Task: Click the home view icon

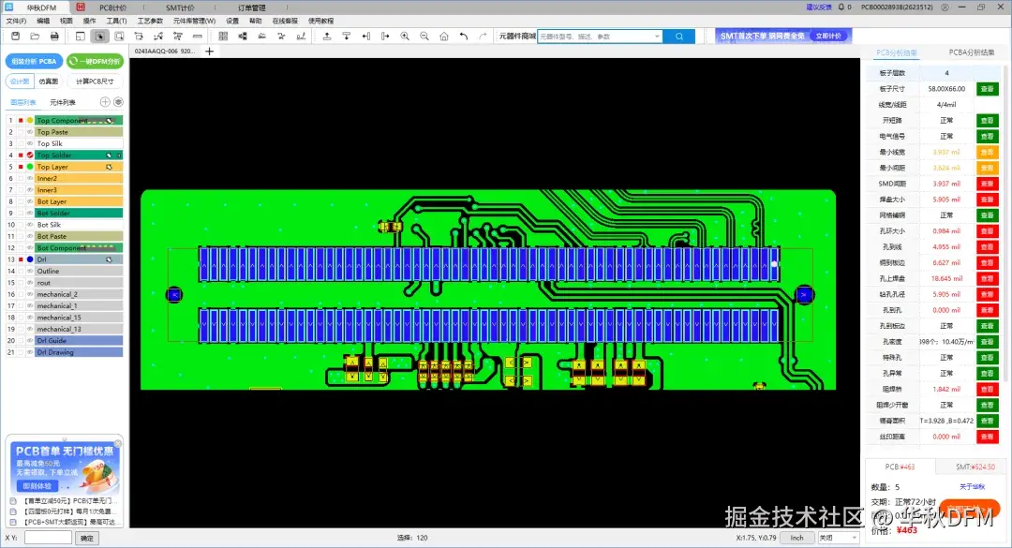Action: pos(444,37)
